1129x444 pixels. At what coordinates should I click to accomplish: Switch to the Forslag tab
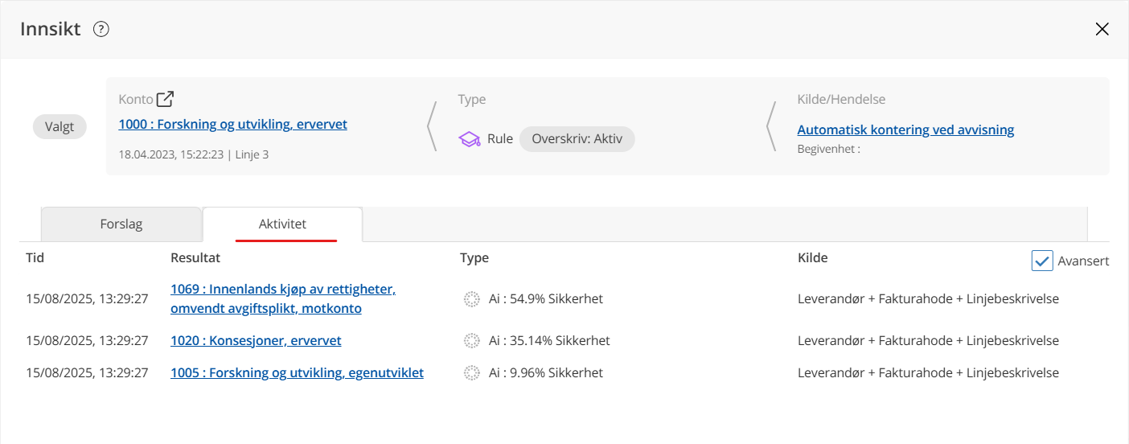[x=121, y=224]
